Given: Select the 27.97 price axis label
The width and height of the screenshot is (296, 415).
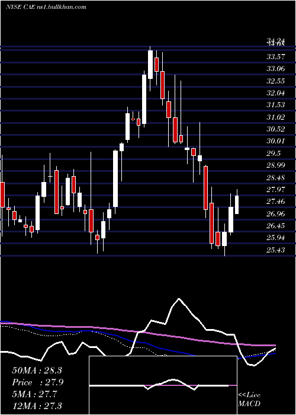Looking at the screenshot, I should (x=276, y=190).
